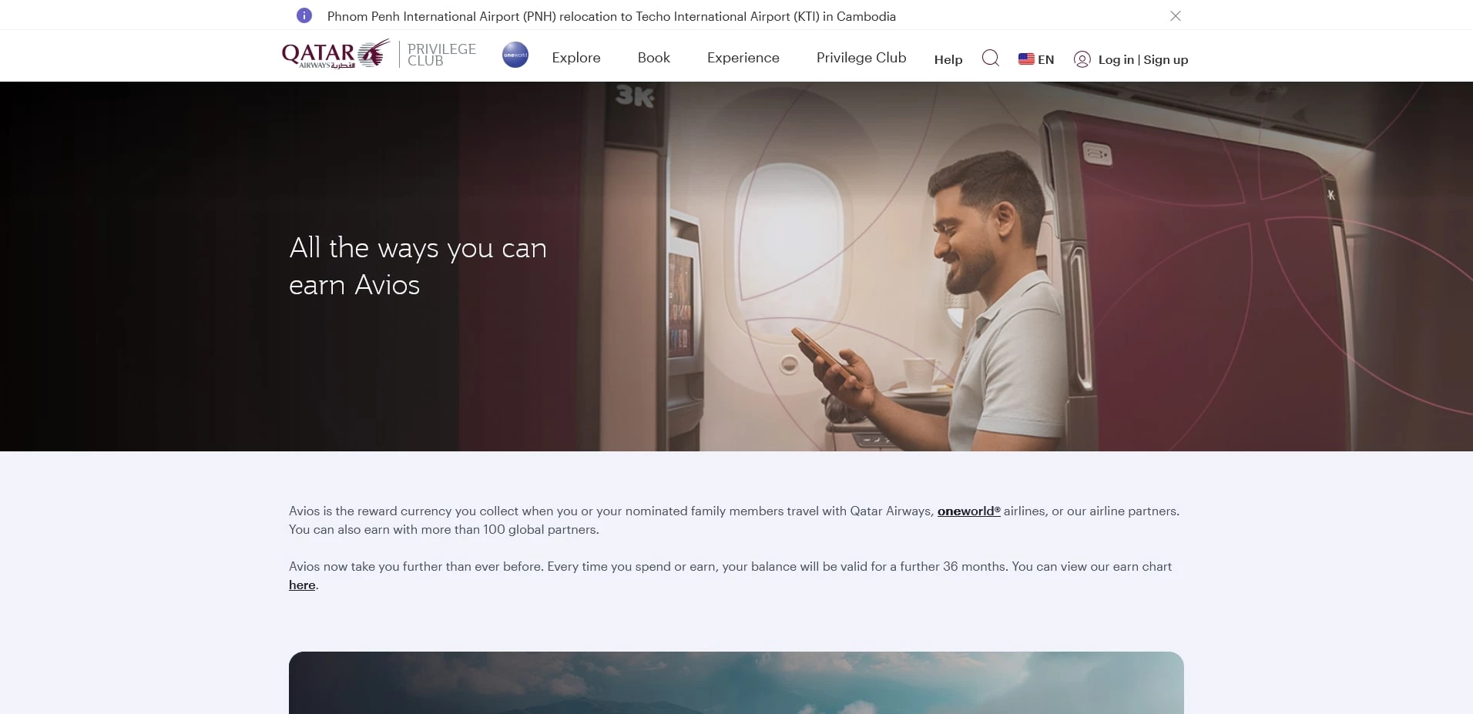Select Privilege Club in the navigation
This screenshot has height=714, width=1473.
861,58
